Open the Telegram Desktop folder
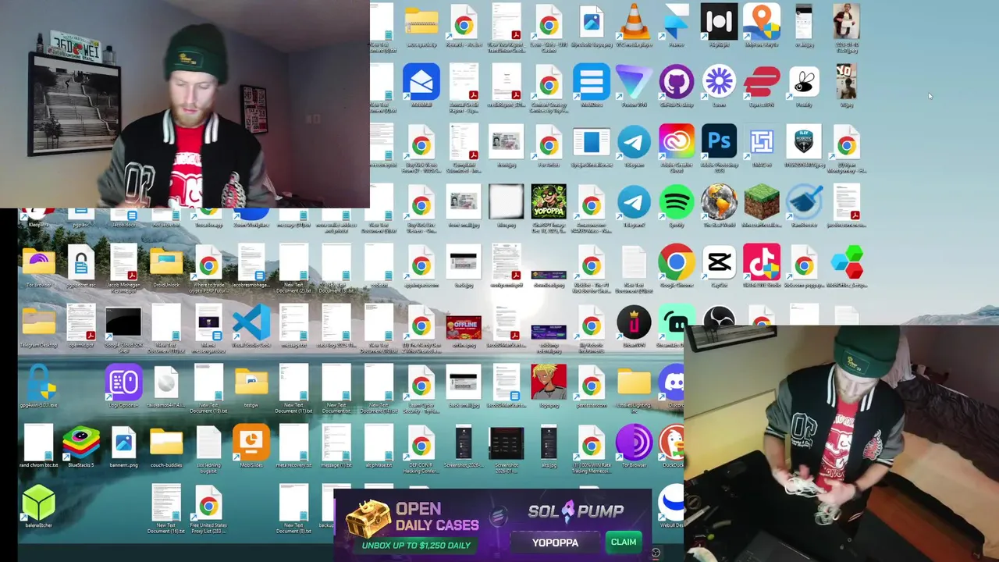The image size is (999, 562). (x=38, y=323)
